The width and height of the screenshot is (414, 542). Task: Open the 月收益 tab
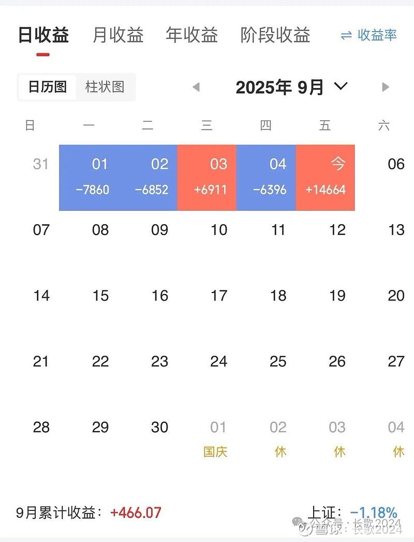click(x=118, y=35)
